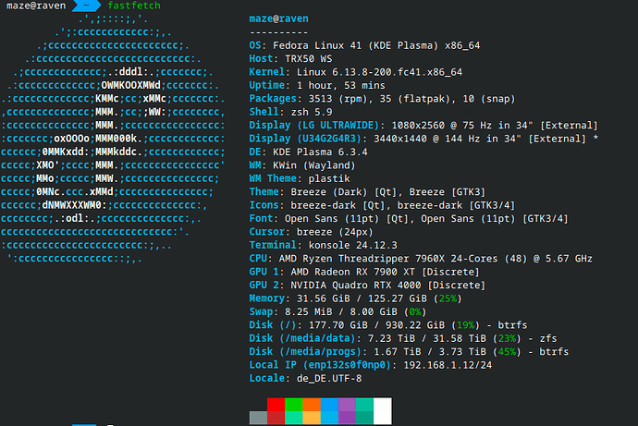
Task: Select the green 23% zfs disk percentage
Action: pyautogui.click(x=507, y=338)
